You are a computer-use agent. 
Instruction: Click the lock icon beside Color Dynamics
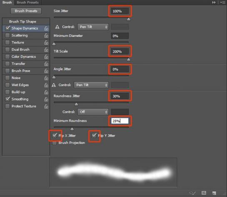click(x=46, y=57)
